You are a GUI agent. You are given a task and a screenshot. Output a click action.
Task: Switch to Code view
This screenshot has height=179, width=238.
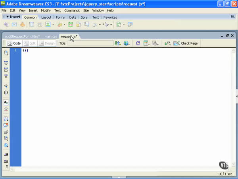click(14, 43)
